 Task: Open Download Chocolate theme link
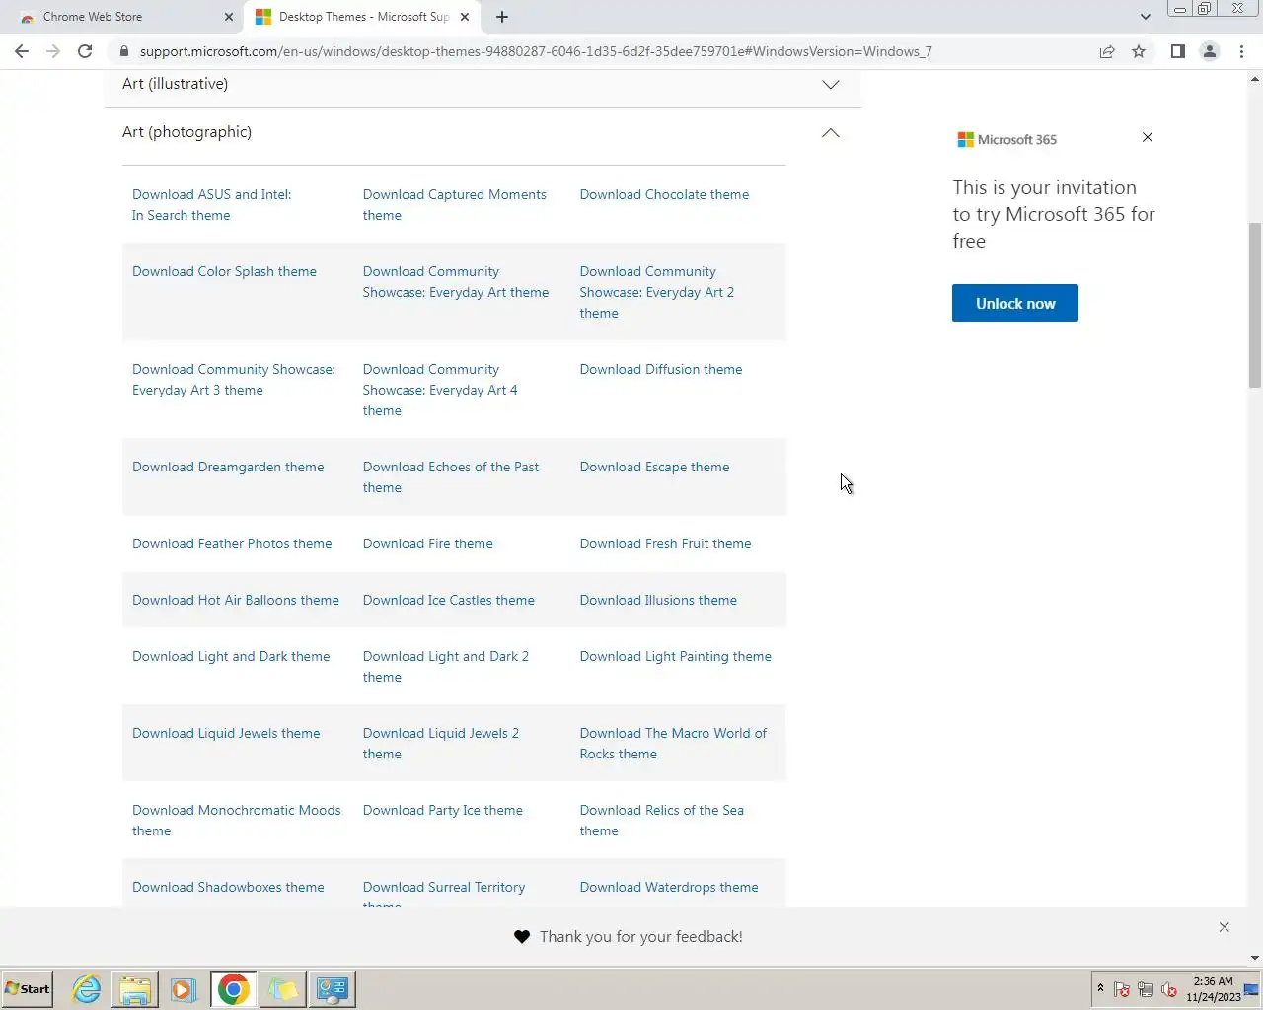pyautogui.click(x=664, y=194)
